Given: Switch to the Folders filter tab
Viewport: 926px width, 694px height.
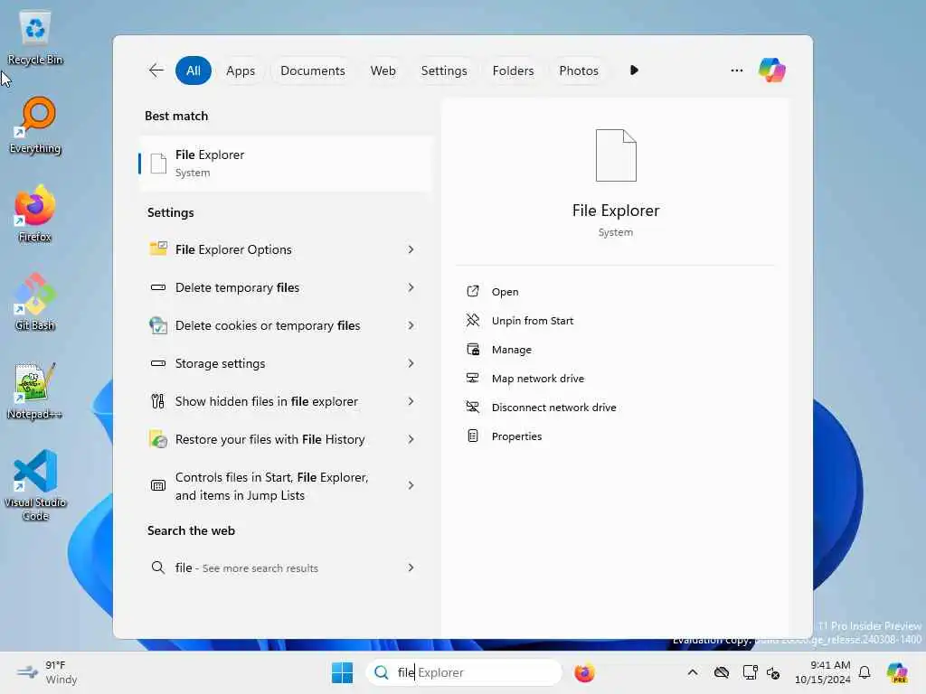Looking at the screenshot, I should pyautogui.click(x=513, y=70).
